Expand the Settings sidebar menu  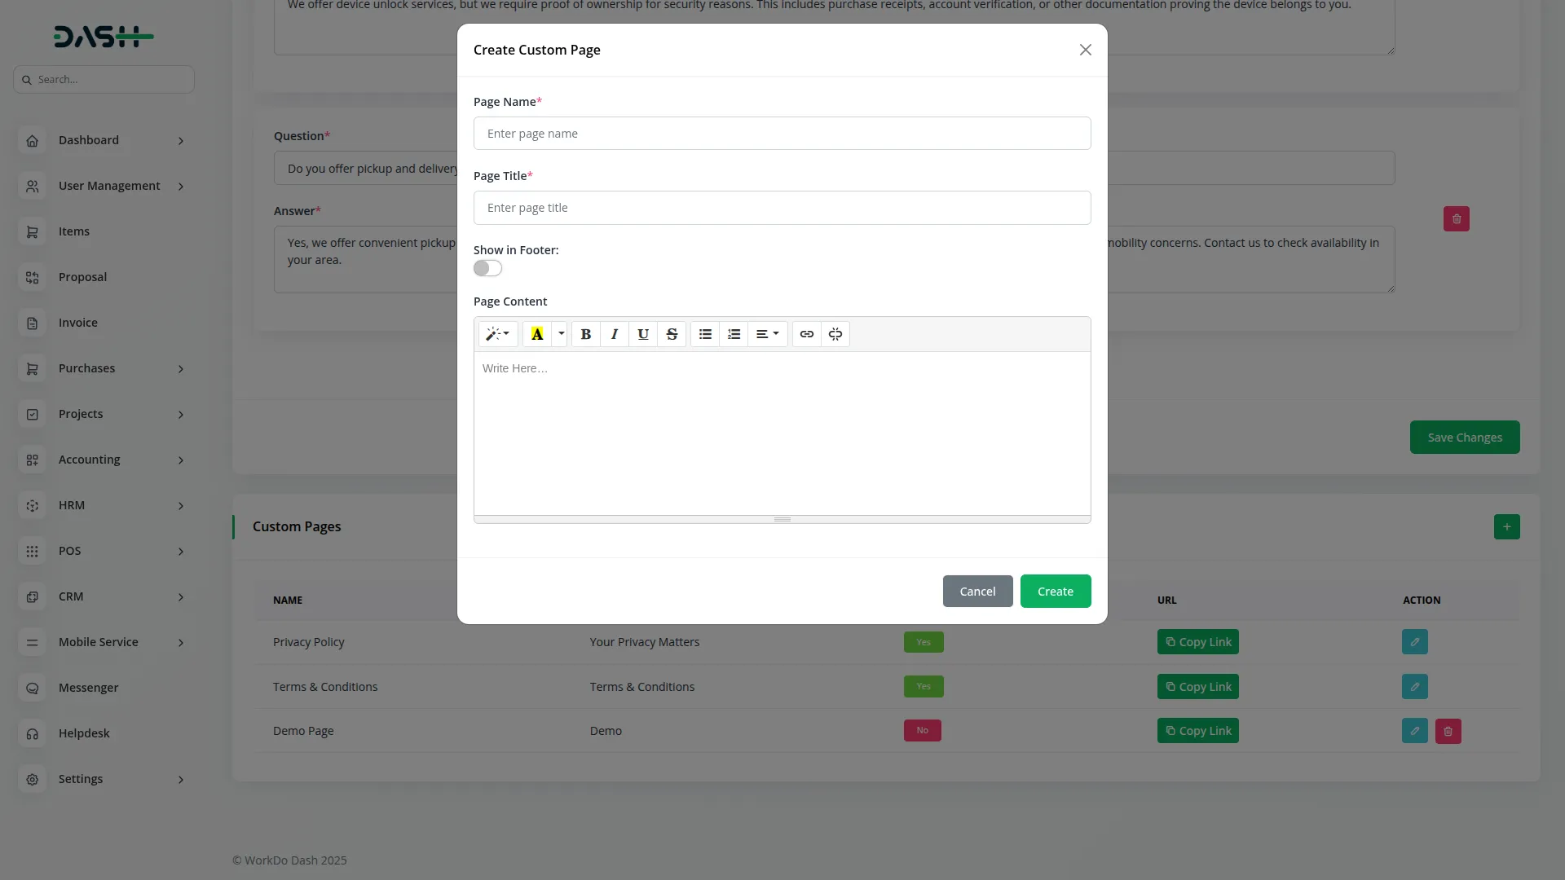pos(82,778)
